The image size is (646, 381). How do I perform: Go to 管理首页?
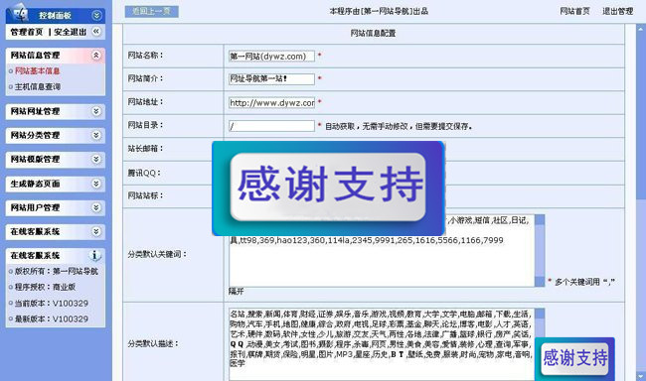[x=27, y=32]
